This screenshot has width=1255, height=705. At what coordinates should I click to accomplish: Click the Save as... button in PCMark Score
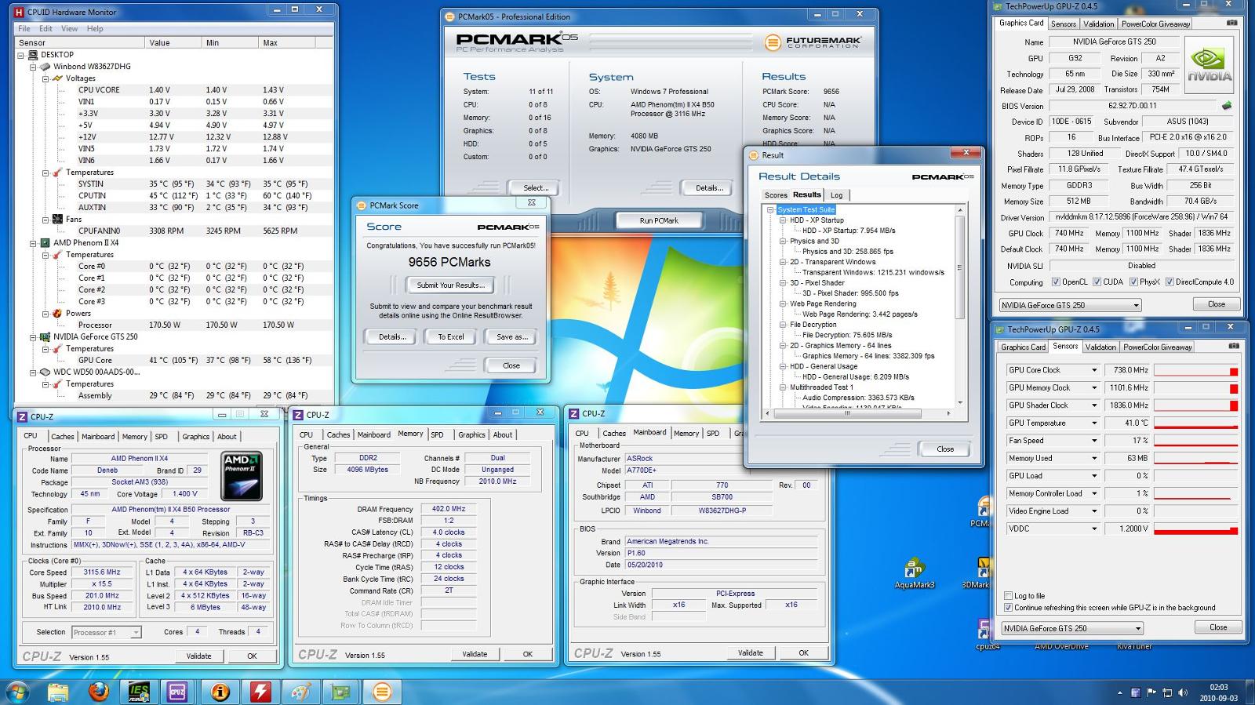point(512,336)
